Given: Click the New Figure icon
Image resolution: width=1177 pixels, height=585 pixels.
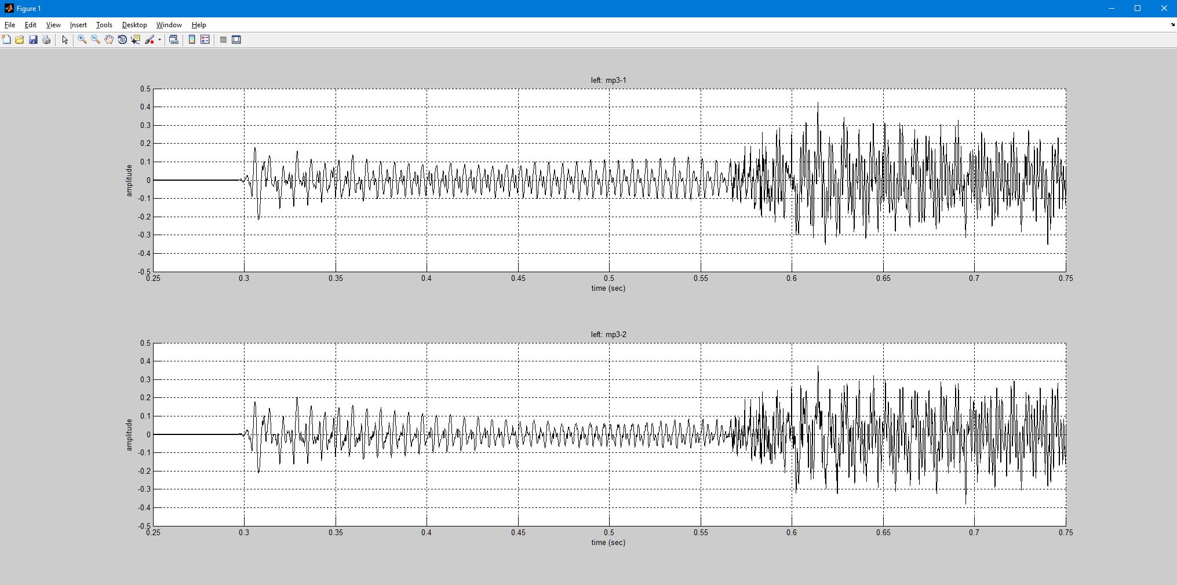Looking at the screenshot, I should [6, 39].
